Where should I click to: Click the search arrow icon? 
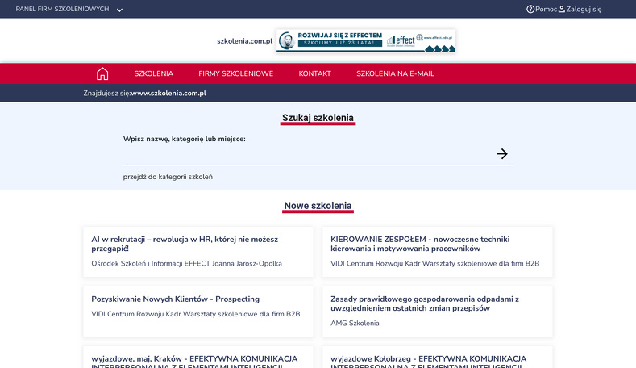tap(501, 153)
